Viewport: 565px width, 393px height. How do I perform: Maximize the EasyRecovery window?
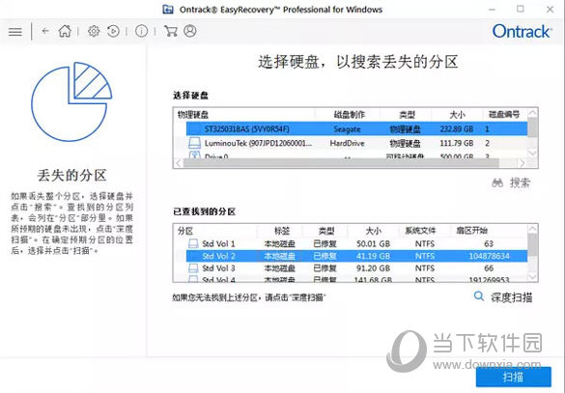[x=521, y=9]
